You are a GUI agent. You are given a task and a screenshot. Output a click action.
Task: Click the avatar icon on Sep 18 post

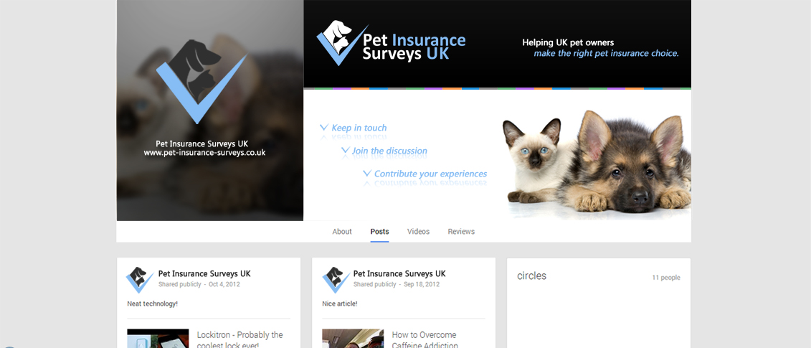click(336, 280)
